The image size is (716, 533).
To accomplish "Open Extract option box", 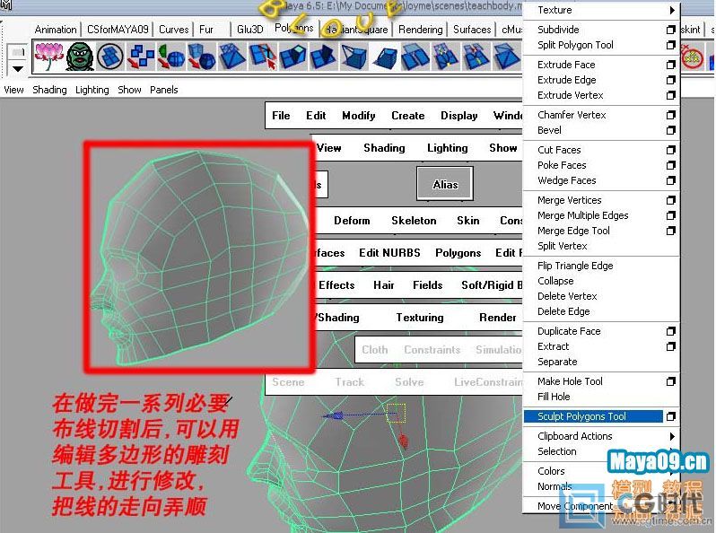I will pyautogui.click(x=670, y=346).
